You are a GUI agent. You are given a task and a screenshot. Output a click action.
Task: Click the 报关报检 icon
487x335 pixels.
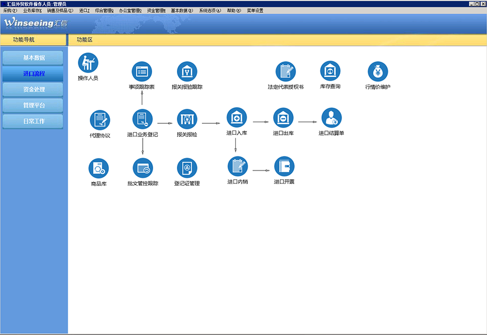(187, 119)
